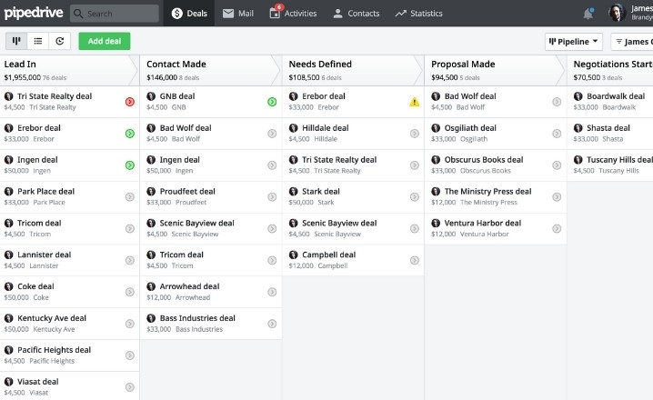Click the Add deal button
The image size is (653, 400).
(x=105, y=41)
